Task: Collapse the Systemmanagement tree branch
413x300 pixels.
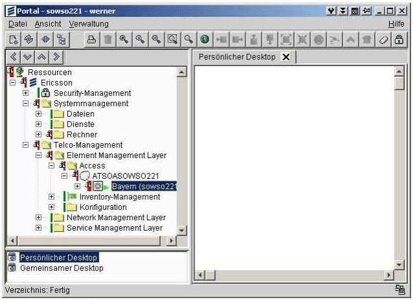Action: [x=26, y=104]
